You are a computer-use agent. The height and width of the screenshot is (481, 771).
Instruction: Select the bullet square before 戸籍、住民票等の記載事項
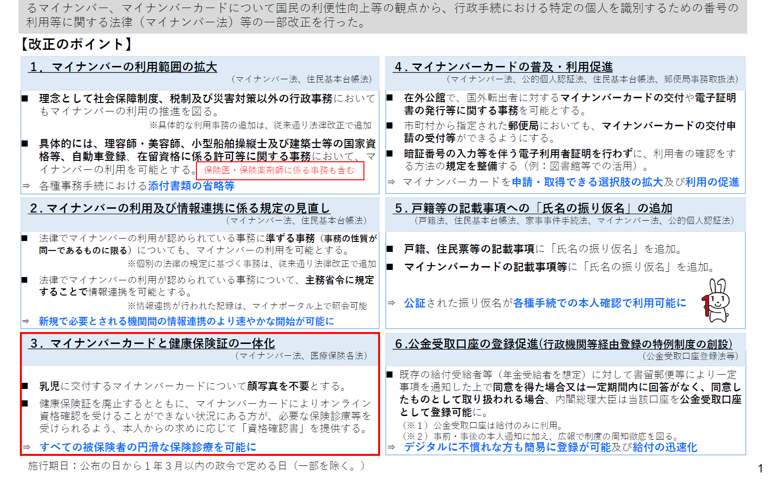(x=391, y=248)
